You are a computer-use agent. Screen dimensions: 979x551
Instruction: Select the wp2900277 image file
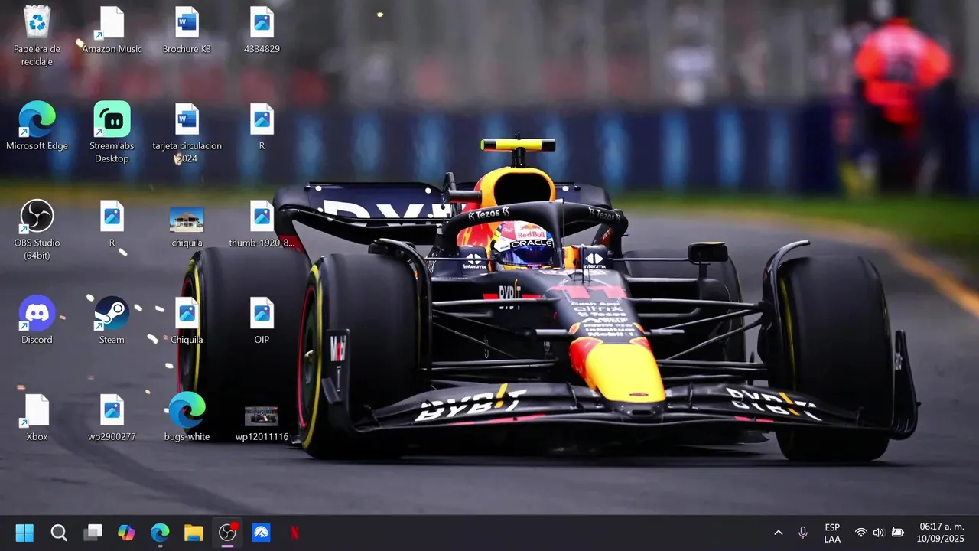click(x=112, y=418)
